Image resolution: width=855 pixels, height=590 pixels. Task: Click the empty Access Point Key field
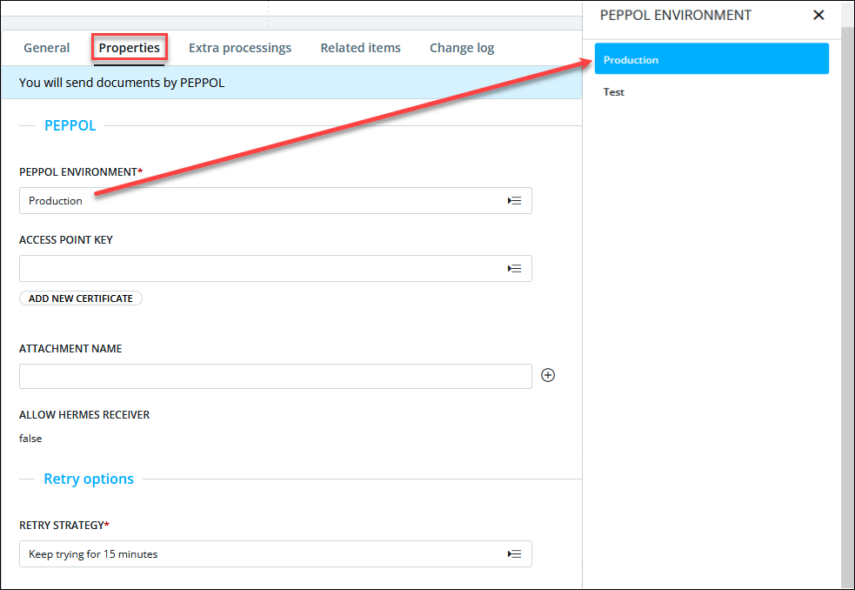276,269
